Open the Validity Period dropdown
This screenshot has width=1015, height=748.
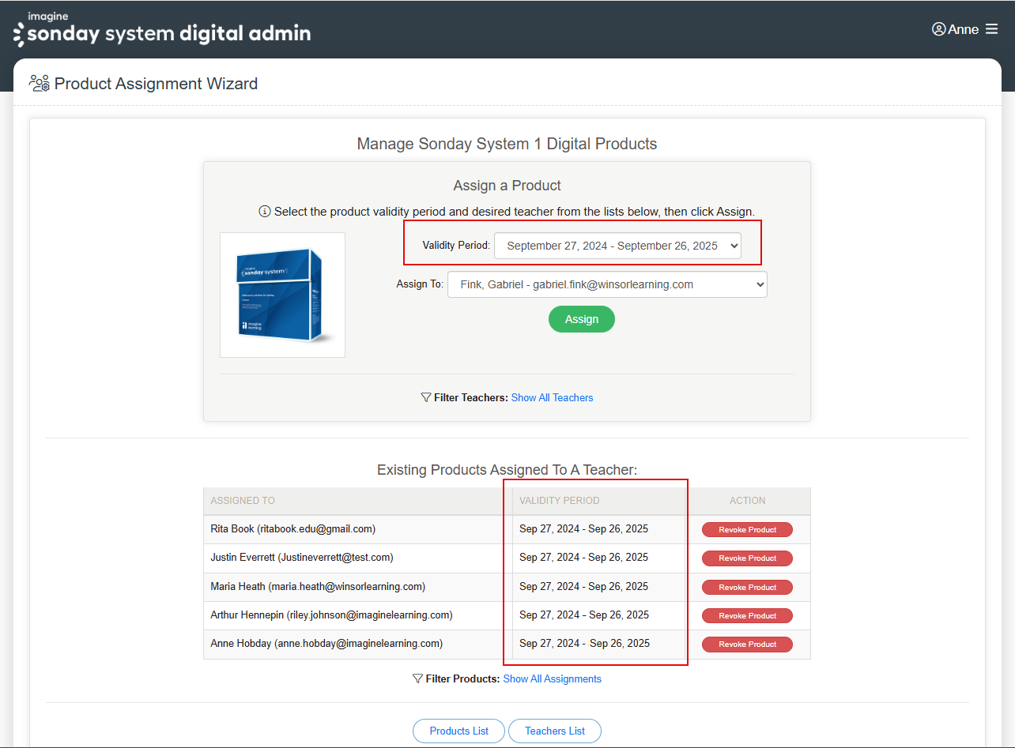point(617,246)
